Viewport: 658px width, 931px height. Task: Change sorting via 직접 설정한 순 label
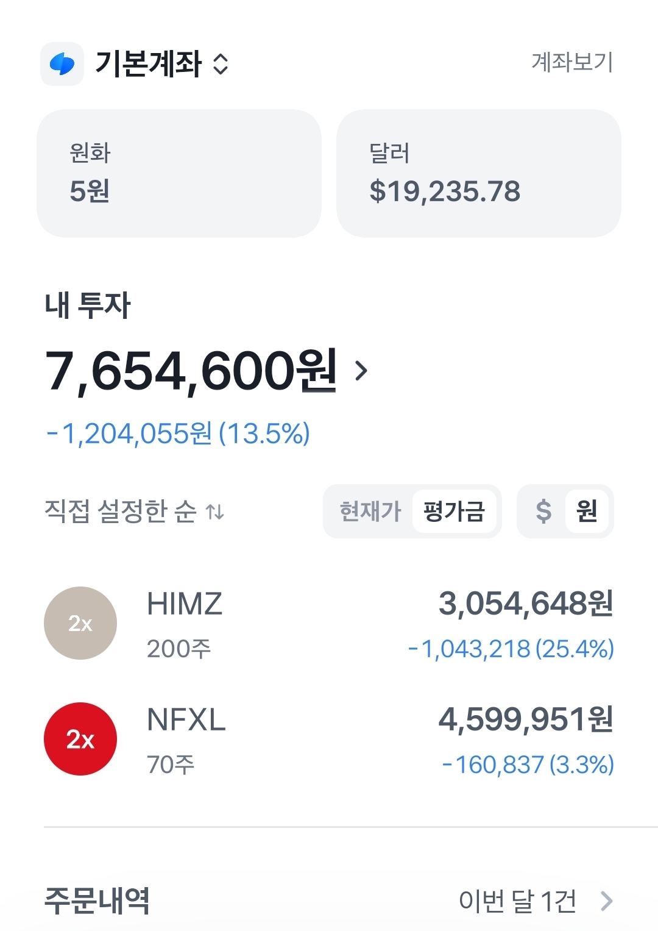tap(121, 512)
